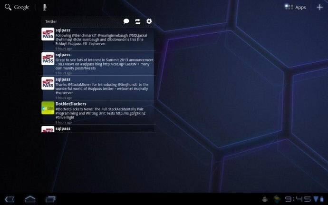Screen dimensions: 328x205
Task: Open Twitter widget settings gear
Action: 149,21
